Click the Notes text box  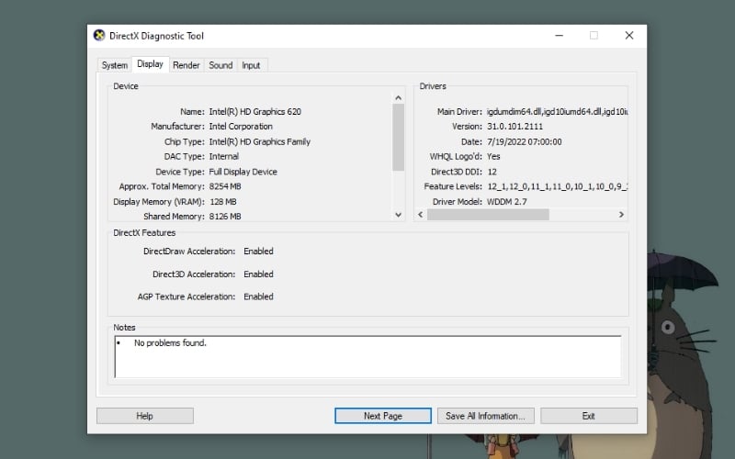368,356
